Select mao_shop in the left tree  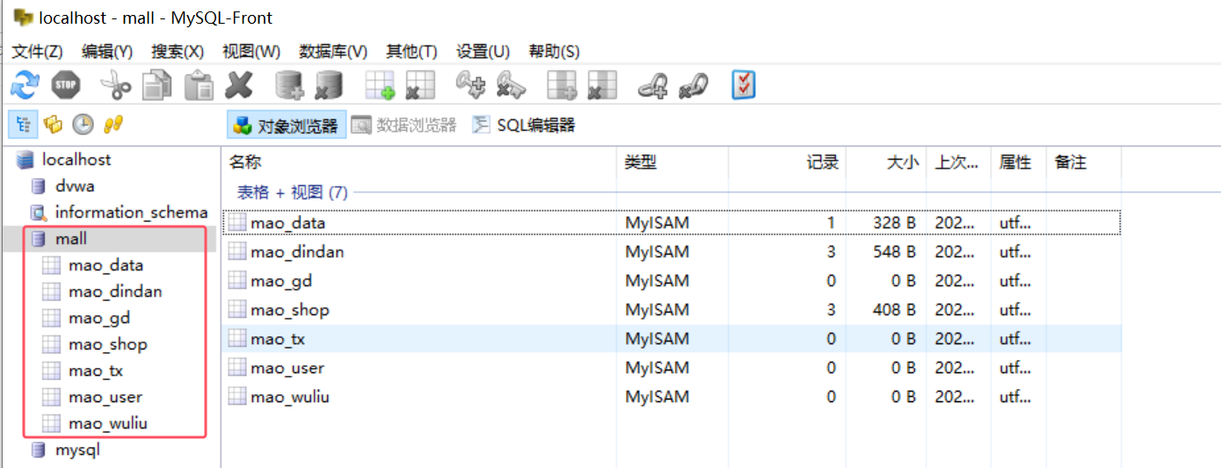(x=107, y=344)
